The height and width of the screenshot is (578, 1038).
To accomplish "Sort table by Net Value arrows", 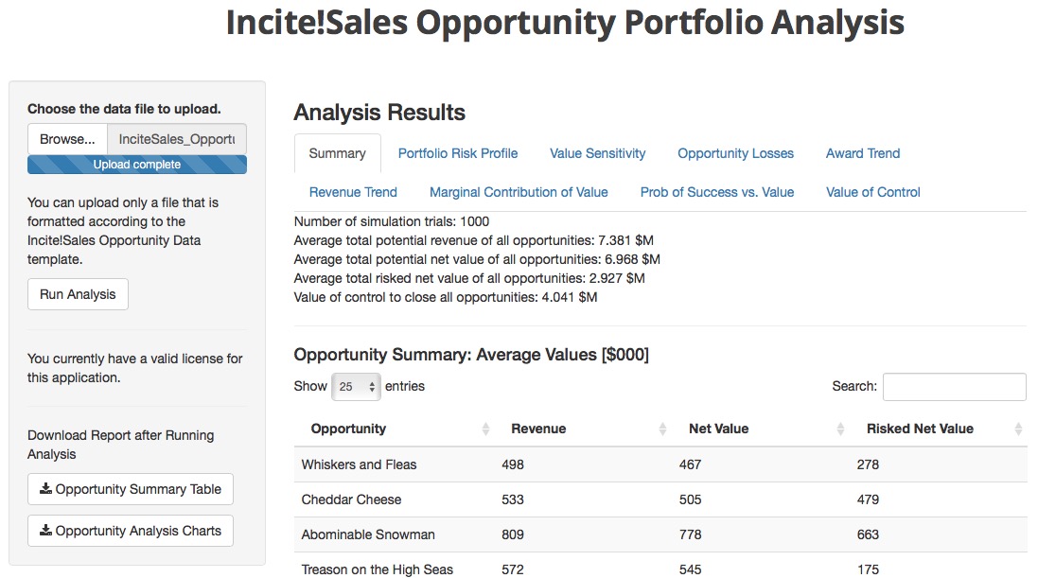I will pyautogui.click(x=840, y=429).
